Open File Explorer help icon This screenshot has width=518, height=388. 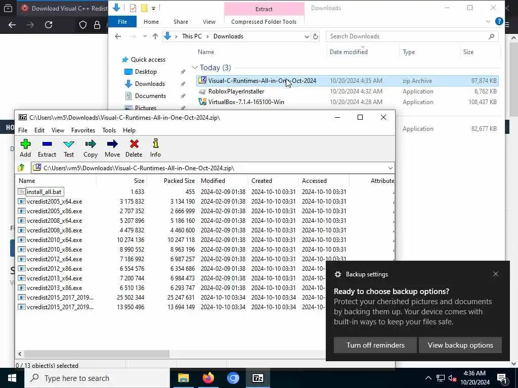(499, 21)
